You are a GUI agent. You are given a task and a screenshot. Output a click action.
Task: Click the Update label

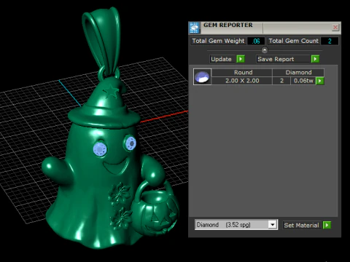(221, 59)
